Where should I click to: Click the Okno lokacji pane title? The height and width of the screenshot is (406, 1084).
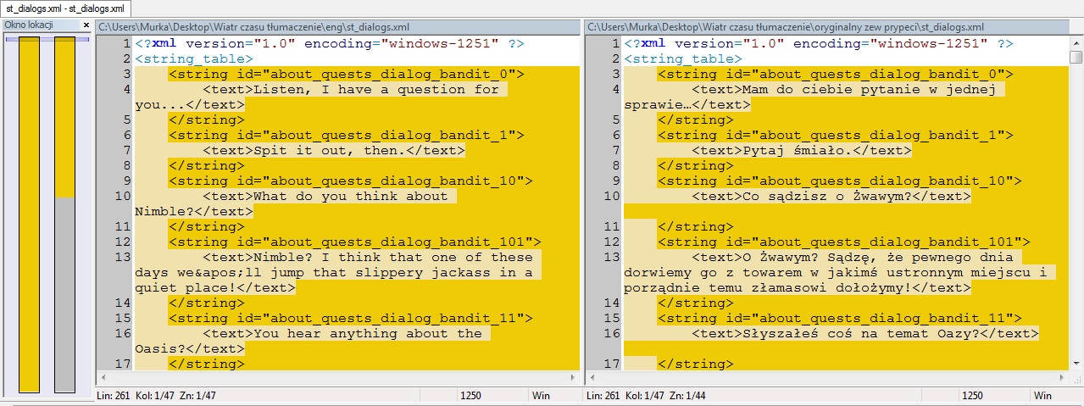(30, 25)
